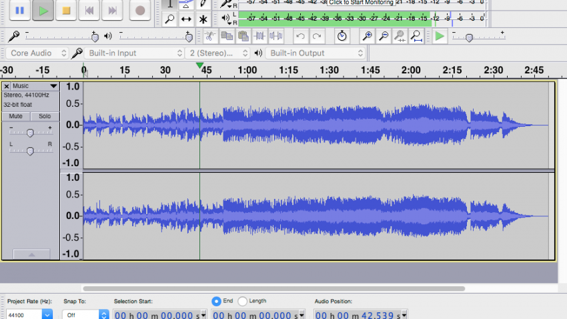The height and width of the screenshot is (319, 567).
Task: Click Play-at-Speed green arrow
Action: [440, 36]
